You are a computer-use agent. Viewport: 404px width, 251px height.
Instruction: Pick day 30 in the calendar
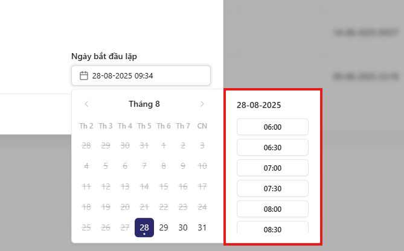coord(183,227)
